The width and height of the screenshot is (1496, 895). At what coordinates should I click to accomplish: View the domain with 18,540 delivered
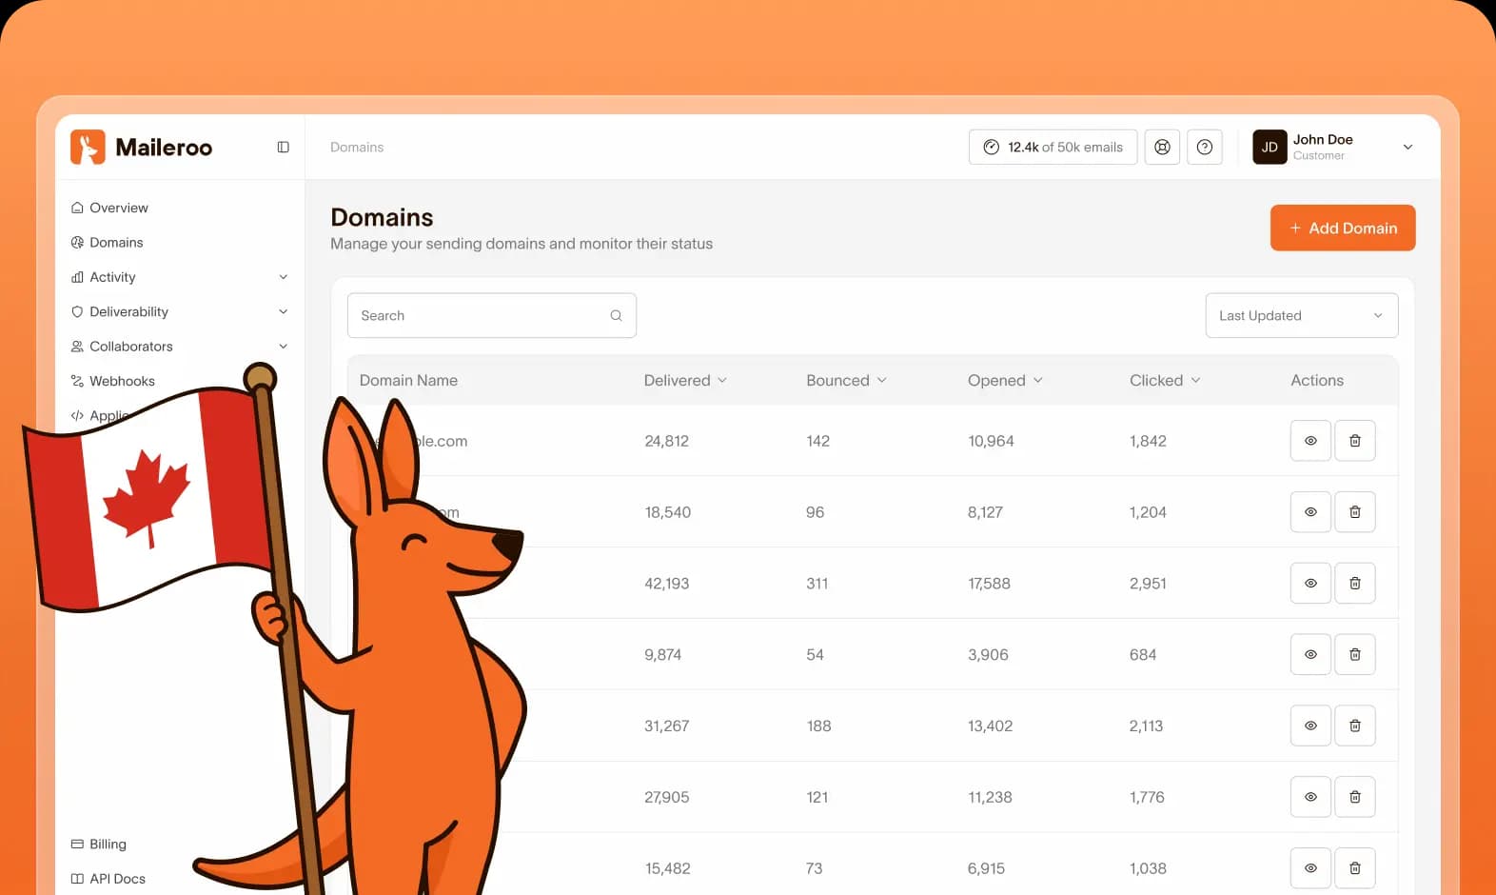click(x=1310, y=512)
